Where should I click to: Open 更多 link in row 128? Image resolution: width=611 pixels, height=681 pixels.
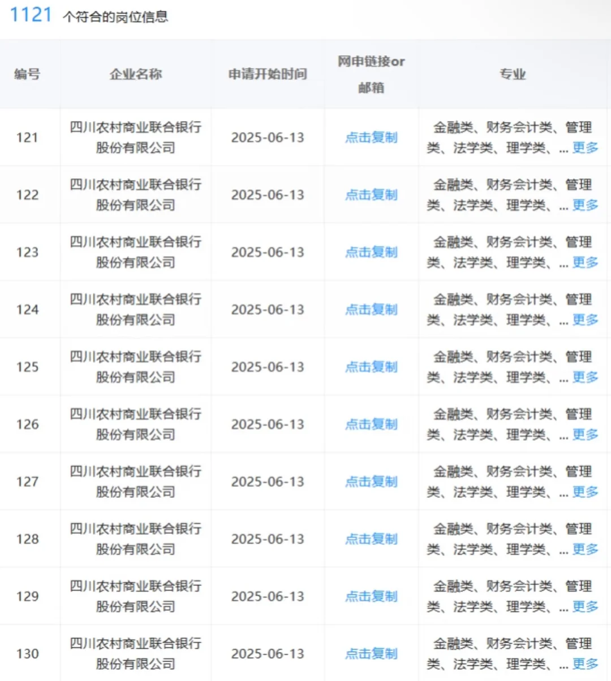tap(585, 549)
